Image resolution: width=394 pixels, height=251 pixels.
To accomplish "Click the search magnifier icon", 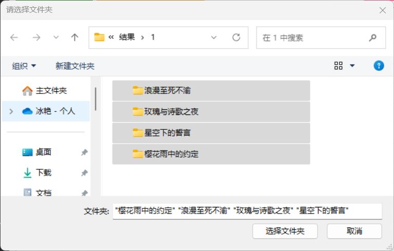I will coord(372,37).
